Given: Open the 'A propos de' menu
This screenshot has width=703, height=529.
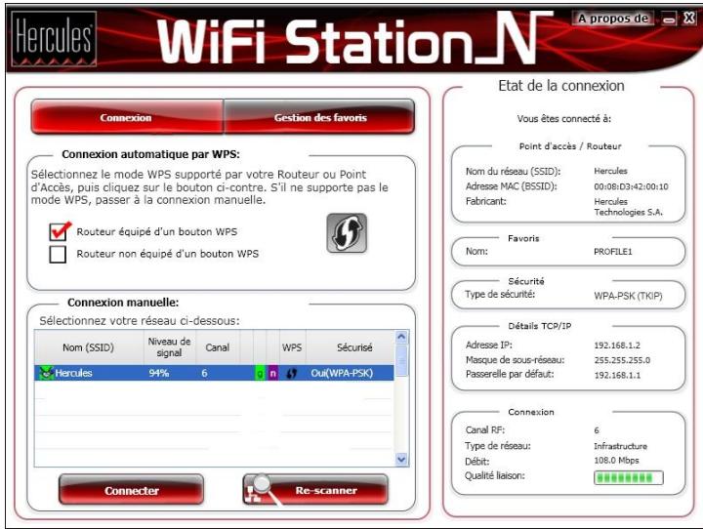Looking at the screenshot, I should [613, 19].
